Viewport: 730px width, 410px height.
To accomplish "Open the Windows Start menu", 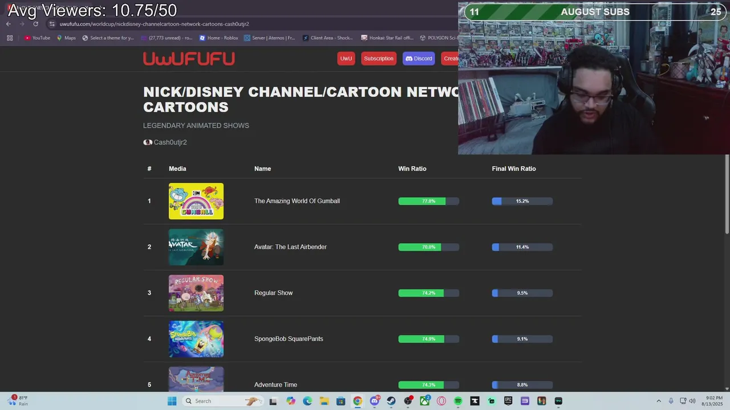I will (172, 401).
